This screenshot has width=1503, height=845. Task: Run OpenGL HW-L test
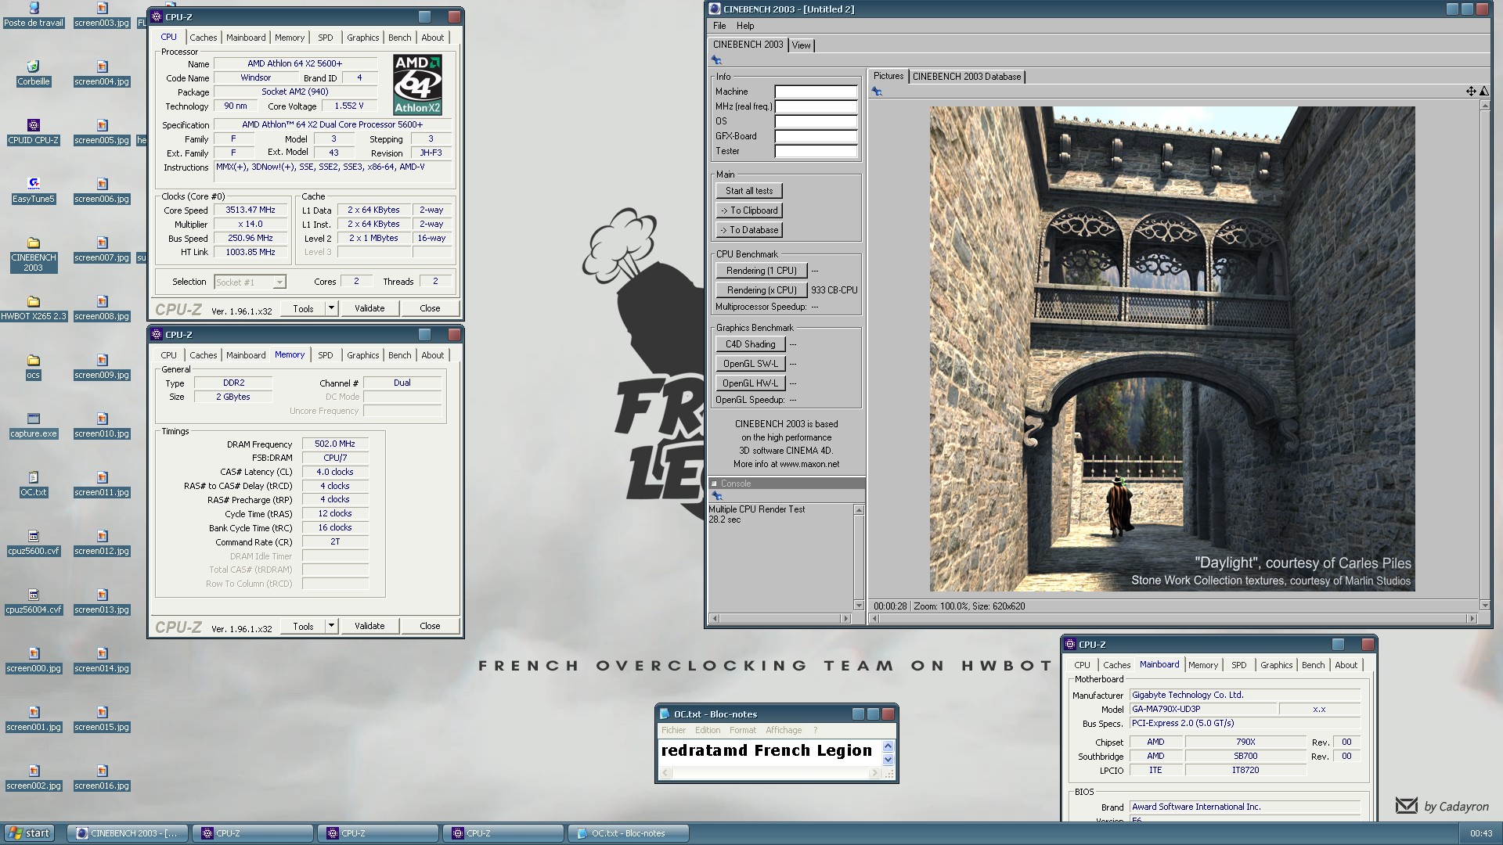750,383
